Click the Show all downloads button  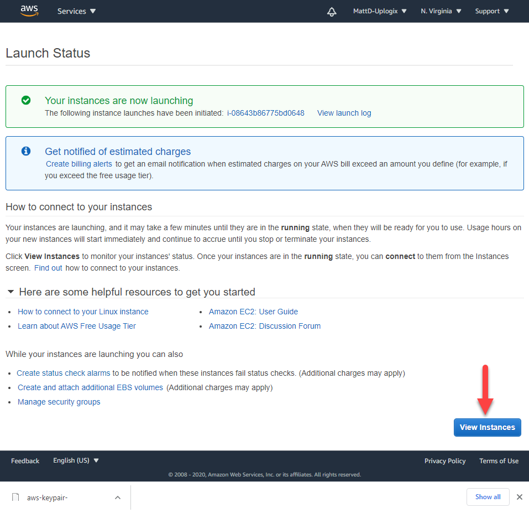pos(488,496)
